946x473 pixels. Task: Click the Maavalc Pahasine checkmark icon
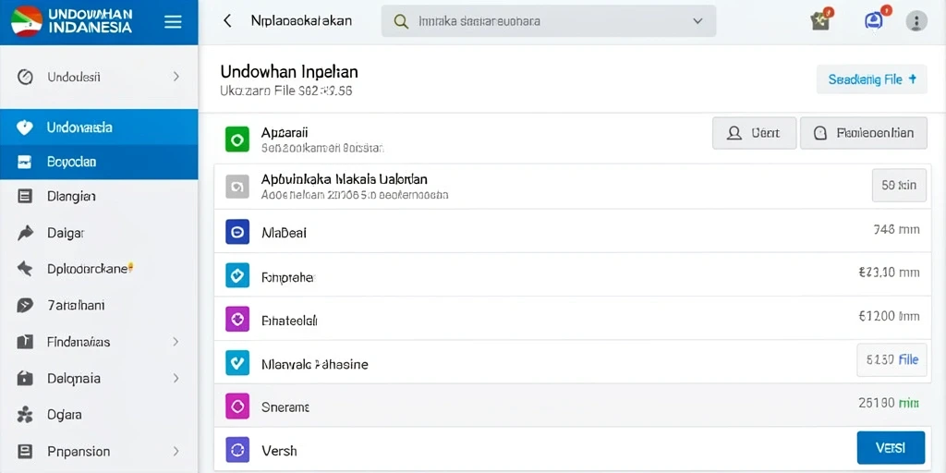[237, 362]
